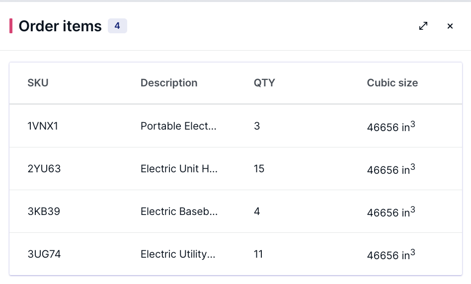Select the SKU column header
The image size is (471, 284).
[38, 83]
